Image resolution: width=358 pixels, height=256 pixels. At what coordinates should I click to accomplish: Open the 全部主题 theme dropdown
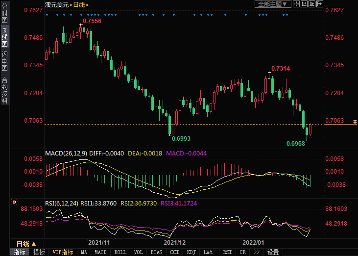pos(273,4)
